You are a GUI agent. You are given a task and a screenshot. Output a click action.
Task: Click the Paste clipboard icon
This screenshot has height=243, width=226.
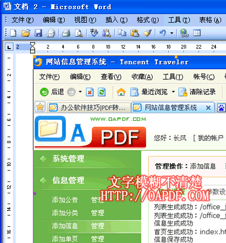pyautogui.click(x=135, y=33)
